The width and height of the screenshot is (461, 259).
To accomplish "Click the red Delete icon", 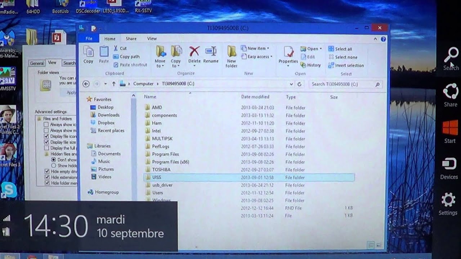I will coord(194,51).
